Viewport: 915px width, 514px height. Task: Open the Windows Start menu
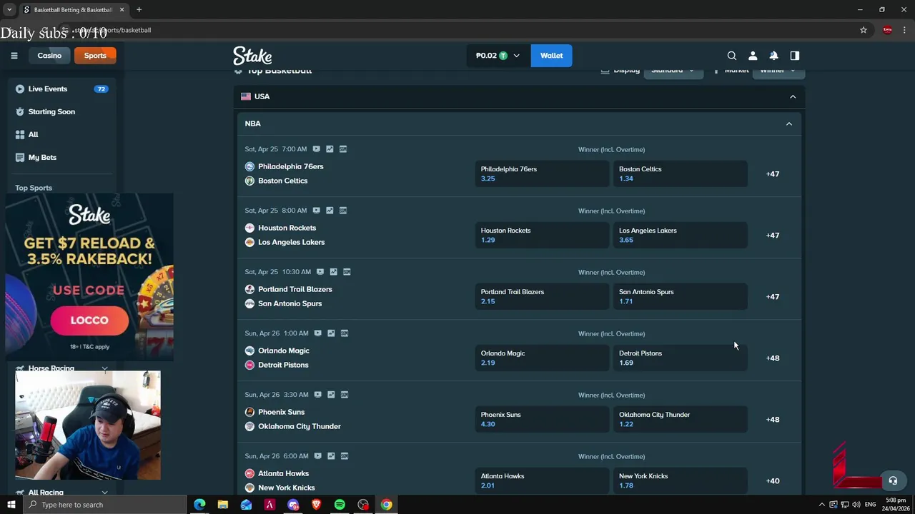(x=11, y=505)
